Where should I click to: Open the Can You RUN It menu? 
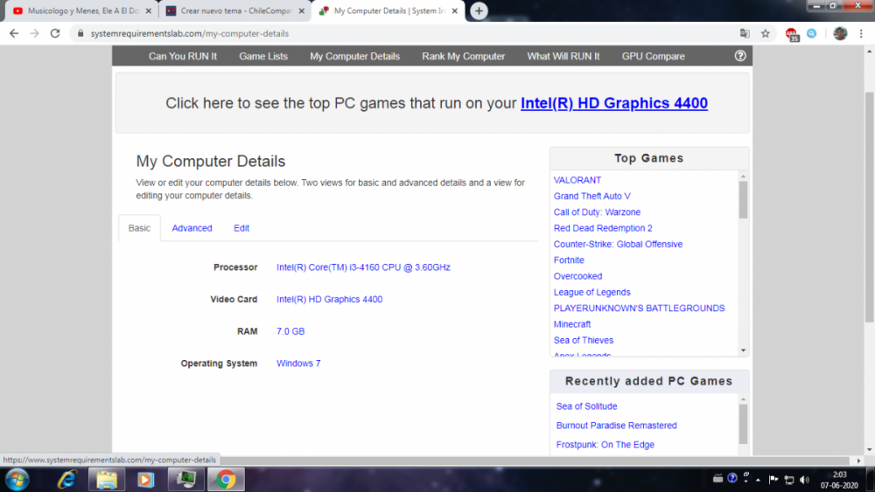coord(183,56)
